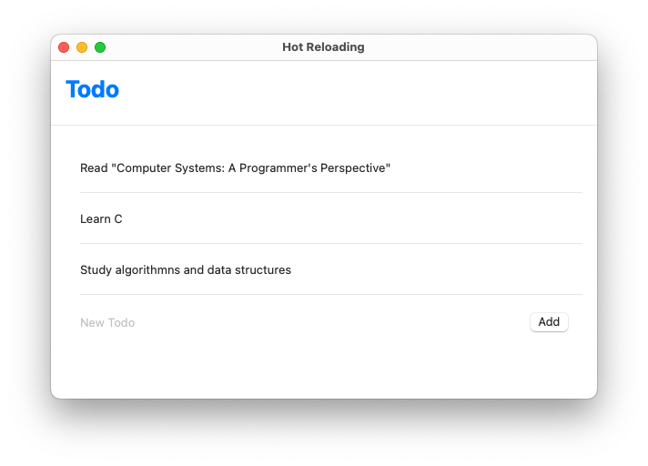Viewport: 648px width, 466px height.
Task: Select the "Read Computer Systems" todo item
Action: [235, 168]
